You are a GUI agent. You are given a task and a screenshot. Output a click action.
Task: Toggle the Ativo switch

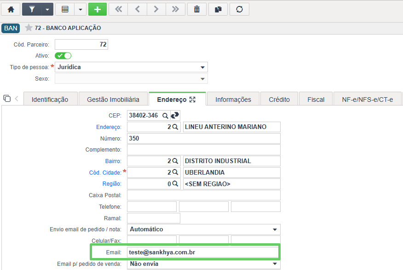63,56
